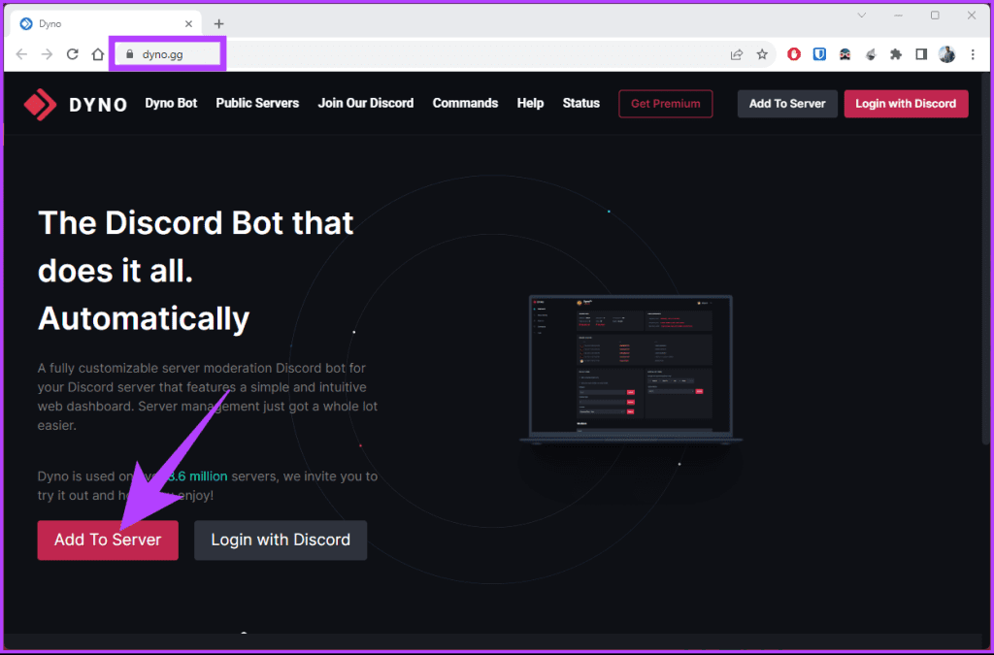Bookmark the page with the star icon
Image resolution: width=994 pixels, height=655 pixels.
coord(763,55)
